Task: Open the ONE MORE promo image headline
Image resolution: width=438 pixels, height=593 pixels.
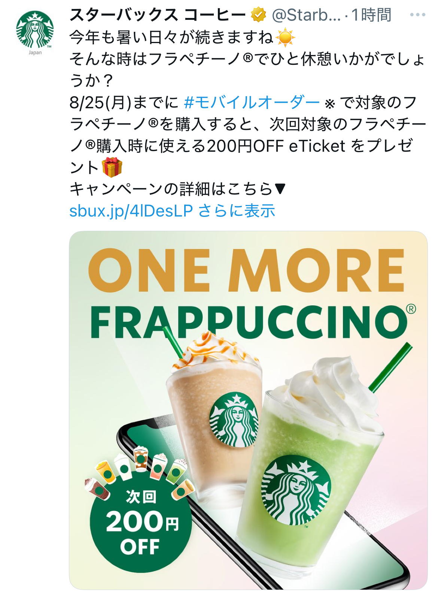Action: pyautogui.click(x=246, y=270)
